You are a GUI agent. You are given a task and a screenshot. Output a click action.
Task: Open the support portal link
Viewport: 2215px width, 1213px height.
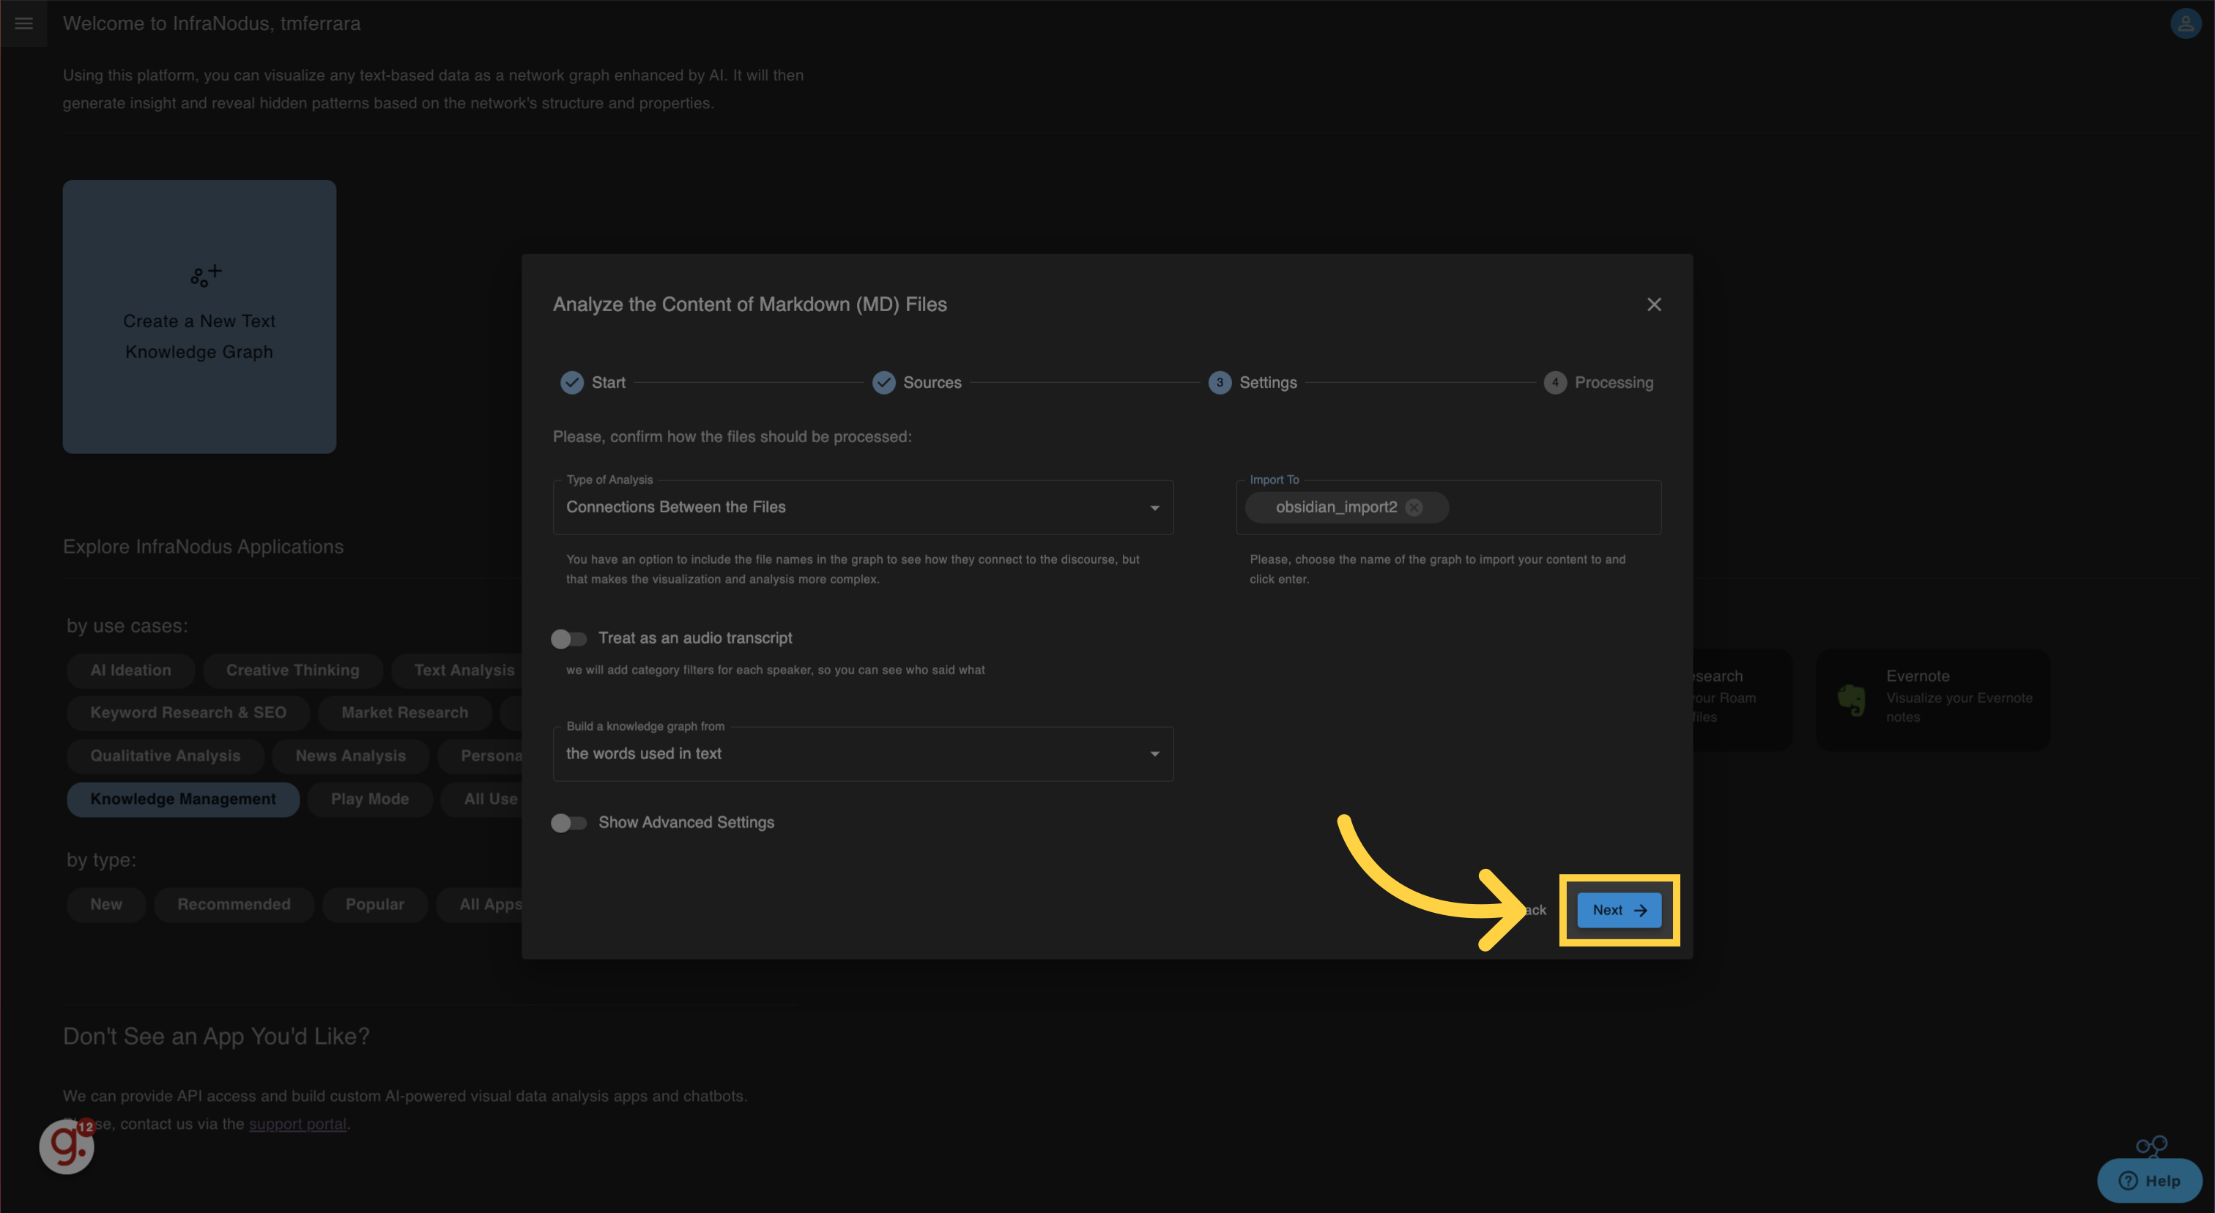(x=297, y=1124)
